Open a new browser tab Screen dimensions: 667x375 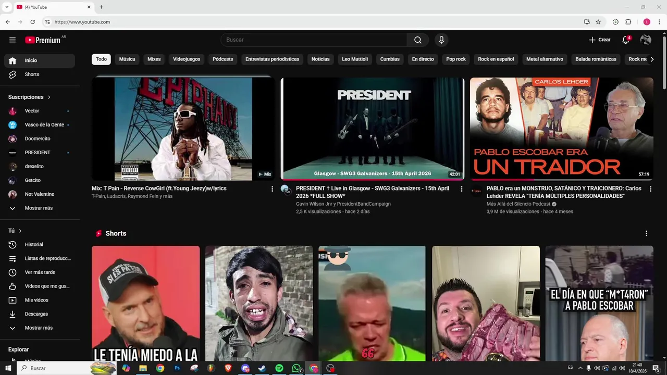tap(101, 7)
